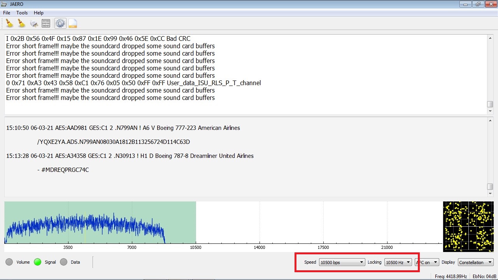Open the Tools menu

22,12
